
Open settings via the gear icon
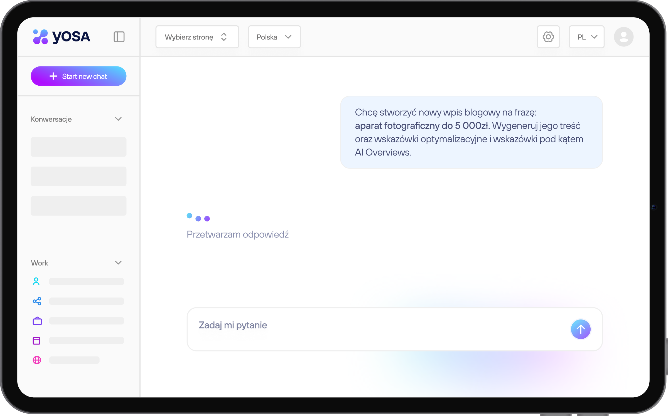548,37
